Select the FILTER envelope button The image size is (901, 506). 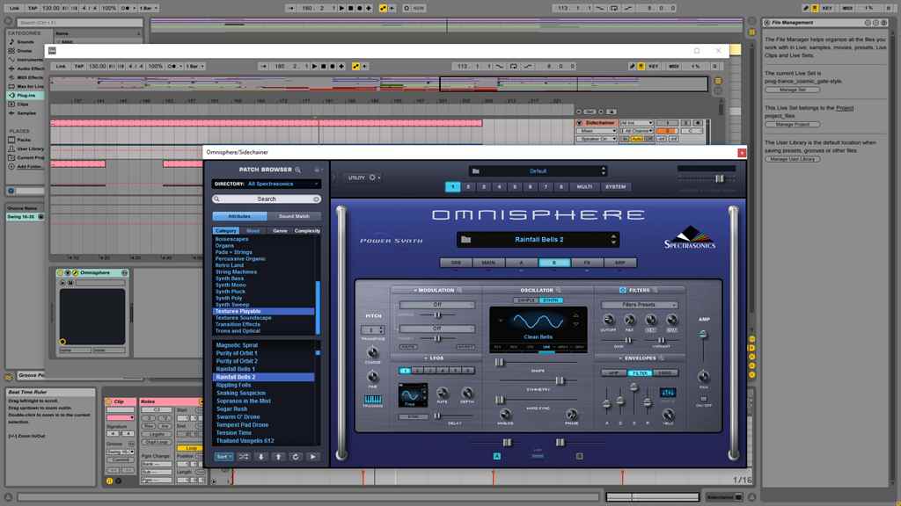(639, 372)
